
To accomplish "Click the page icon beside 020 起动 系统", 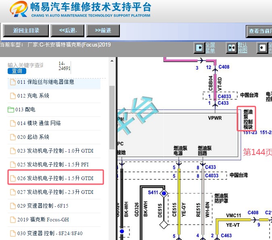I will (x=13, y=137).
